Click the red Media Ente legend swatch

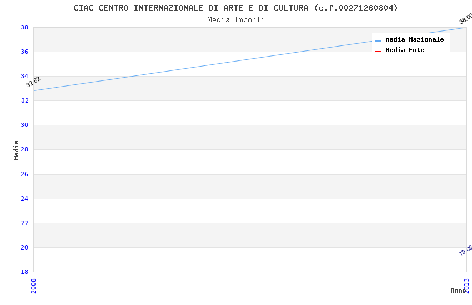click(x=378, y=52)
